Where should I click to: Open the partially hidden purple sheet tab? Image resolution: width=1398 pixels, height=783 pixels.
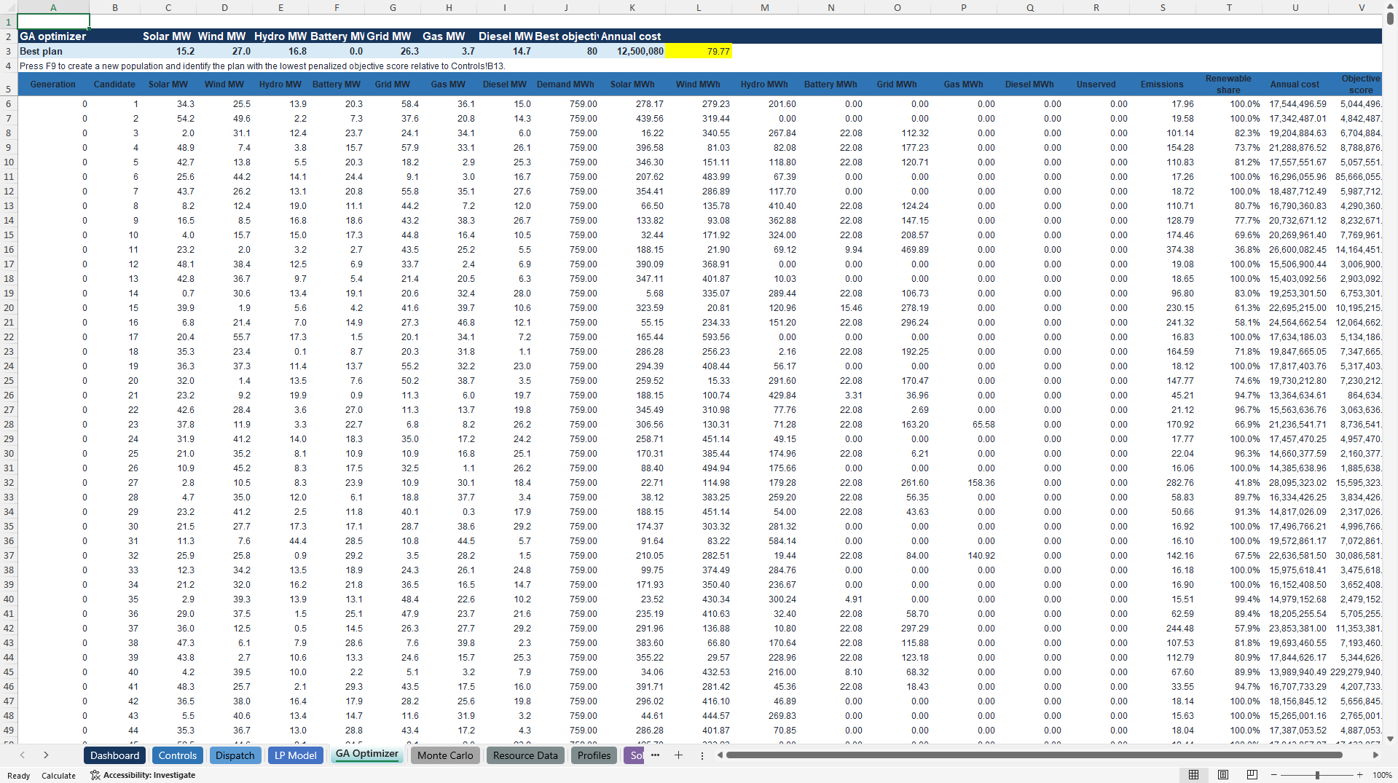pos(635,755)
